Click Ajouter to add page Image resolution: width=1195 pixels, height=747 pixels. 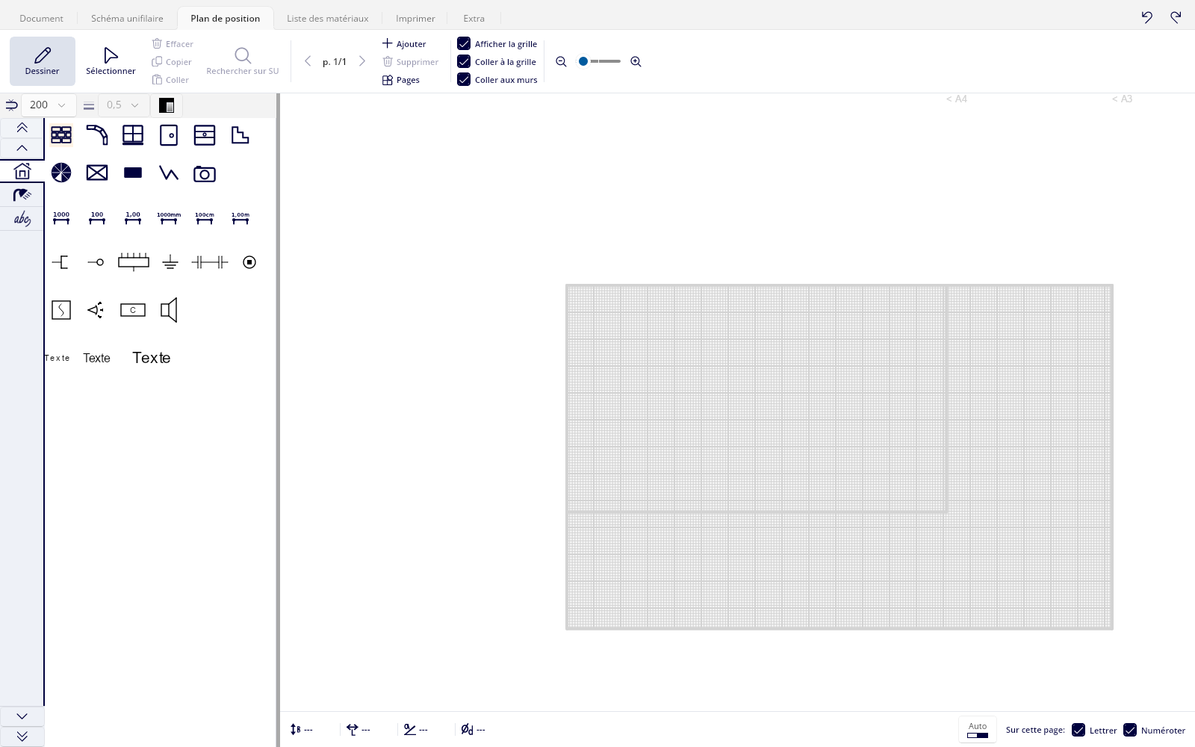(404, 43)
